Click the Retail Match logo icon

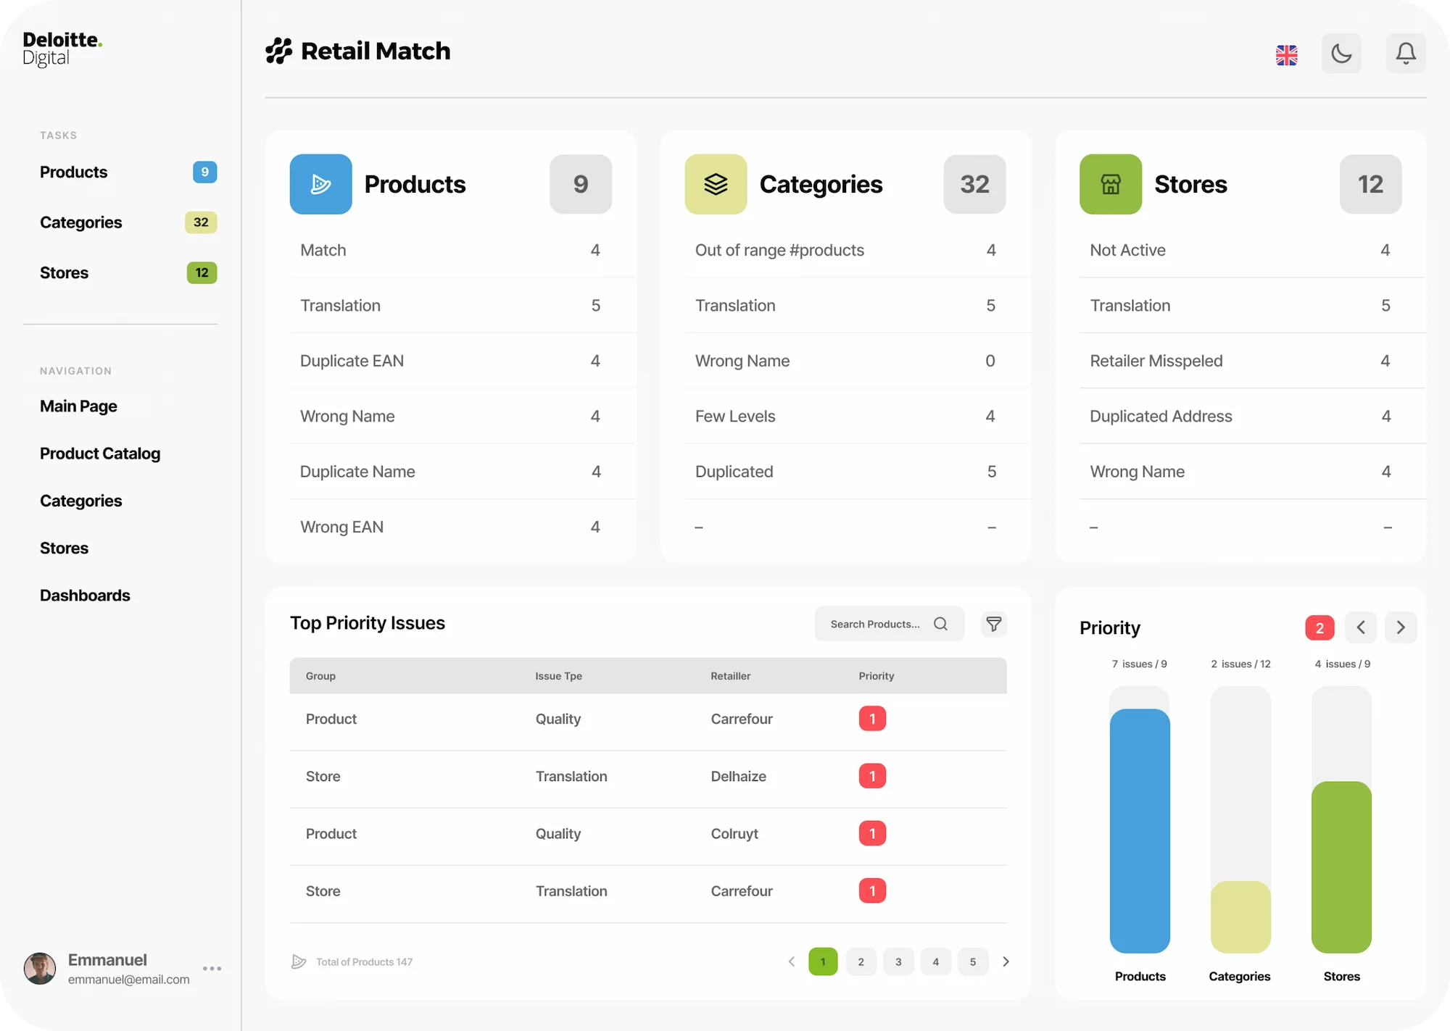pyautogui.click(x=278, y=51)
